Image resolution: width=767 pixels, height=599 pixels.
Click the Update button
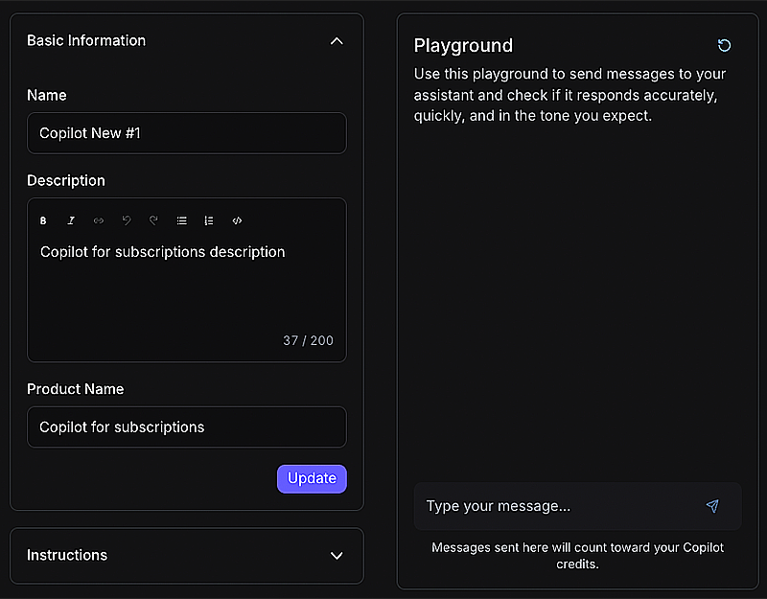312,478
